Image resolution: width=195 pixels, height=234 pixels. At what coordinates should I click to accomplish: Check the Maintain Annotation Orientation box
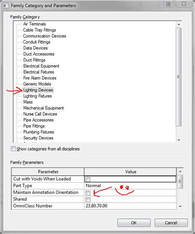(88, 193)
